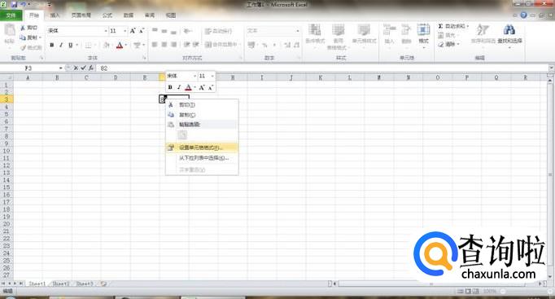Toggle Bold in the floating mini toolbar
This screenshot has height=299, width=555.
170,87
